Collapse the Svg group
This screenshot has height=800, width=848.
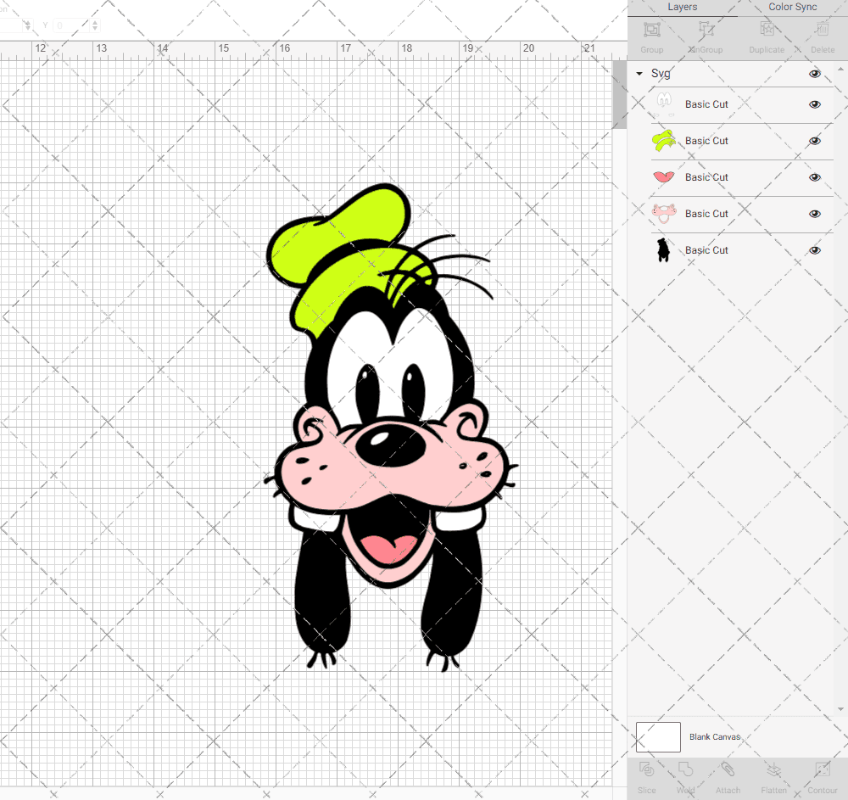click(x=639, y=74)
